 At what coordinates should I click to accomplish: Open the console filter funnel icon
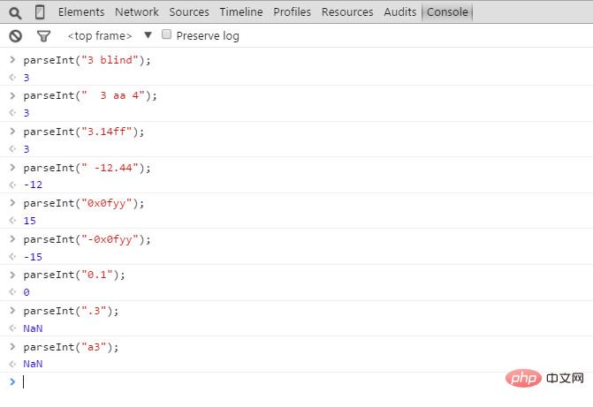coord(43,36)
